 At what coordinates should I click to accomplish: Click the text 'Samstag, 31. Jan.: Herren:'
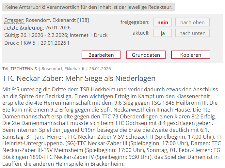34,137
